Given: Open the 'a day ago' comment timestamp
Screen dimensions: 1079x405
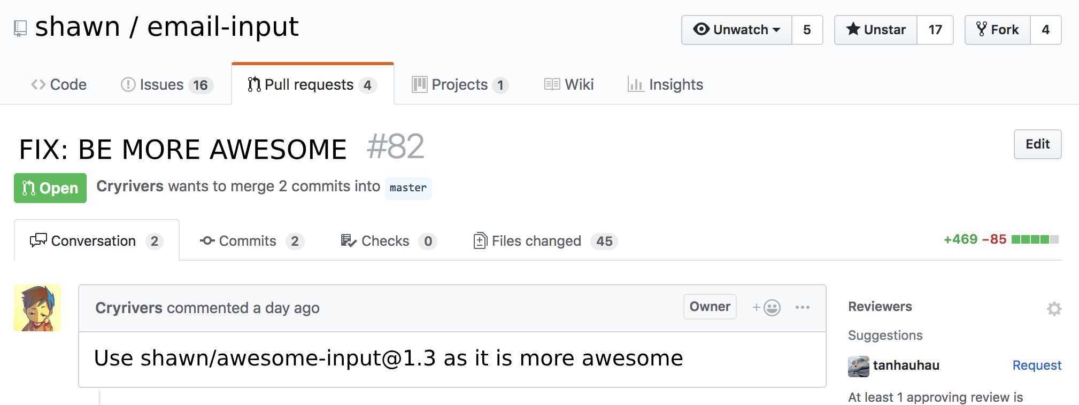Looking at the screenshot, I should (x=286, y=308).
